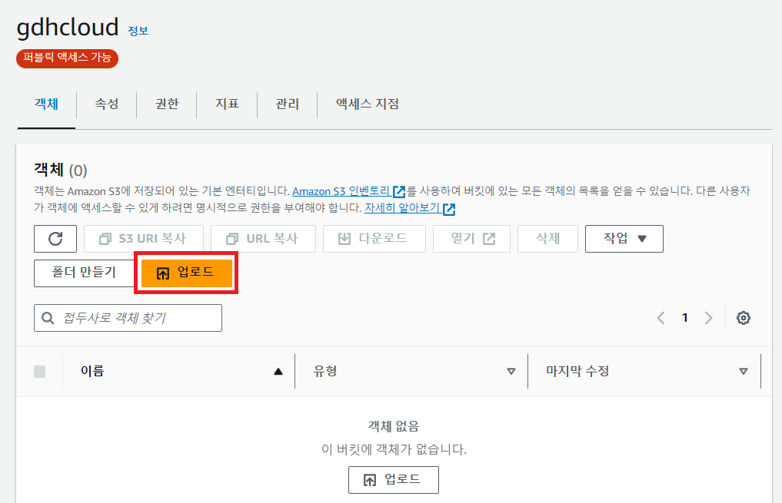Click the 열기 button
Screen dimensions: 782x503
tap(471, 239)
